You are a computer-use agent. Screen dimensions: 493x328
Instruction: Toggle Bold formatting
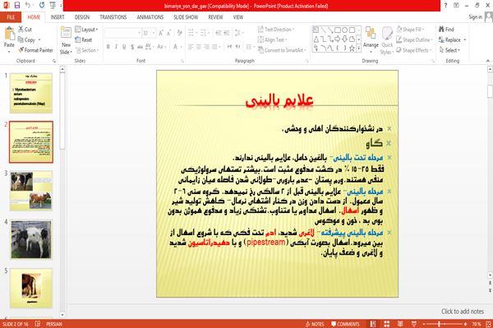coord(108,47)
